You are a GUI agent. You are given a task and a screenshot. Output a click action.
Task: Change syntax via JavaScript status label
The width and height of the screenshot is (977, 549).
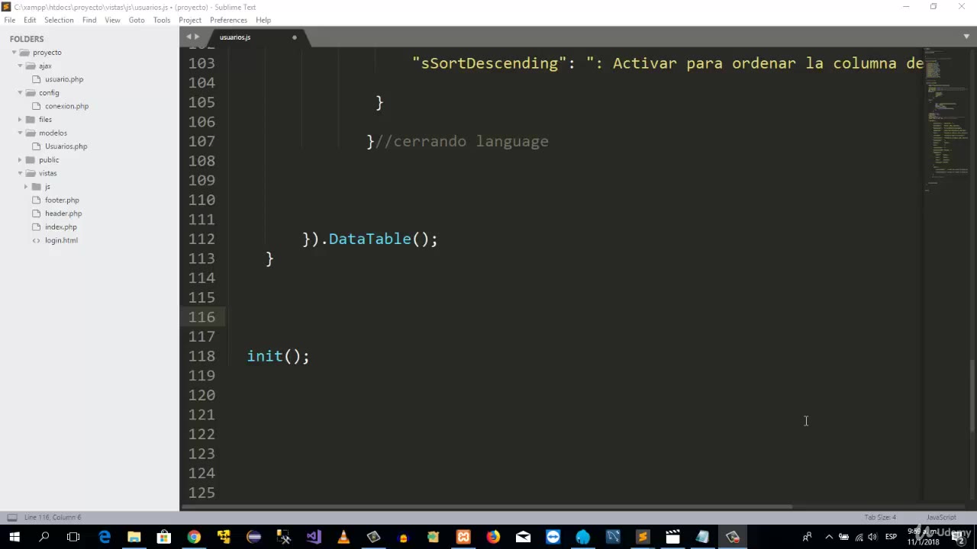tap(940, 517)
